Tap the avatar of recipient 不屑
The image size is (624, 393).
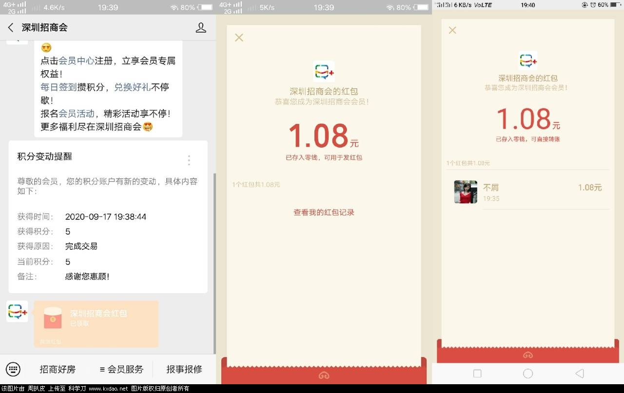(466, 192)
